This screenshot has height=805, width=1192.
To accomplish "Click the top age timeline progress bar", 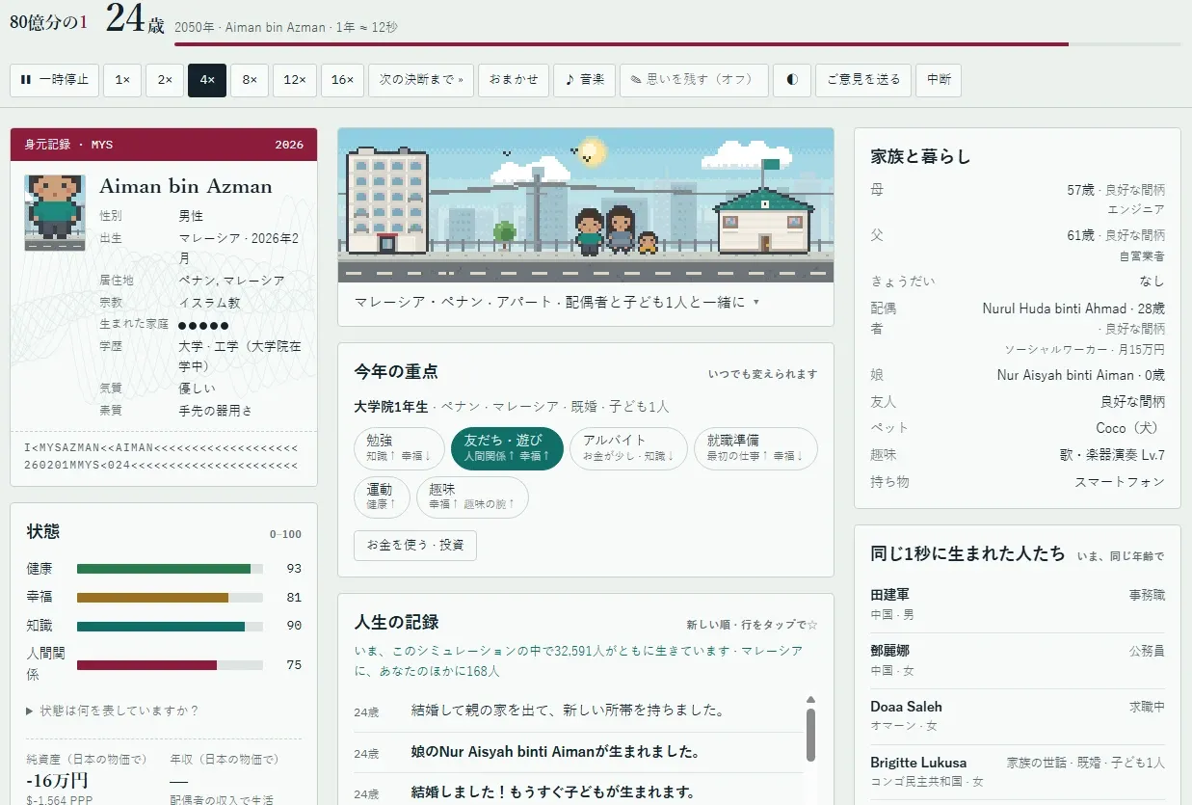I will coord(677,44).
